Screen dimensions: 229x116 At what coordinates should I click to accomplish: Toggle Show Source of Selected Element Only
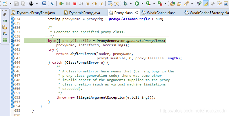tap(226, 3)
